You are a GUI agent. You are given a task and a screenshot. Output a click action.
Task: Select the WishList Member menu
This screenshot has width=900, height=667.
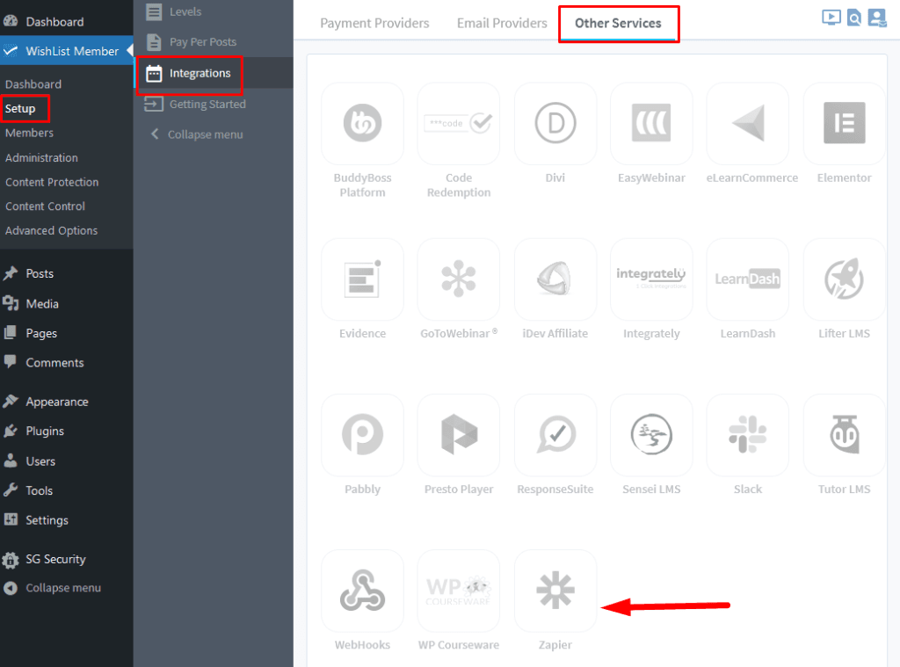coord(67,51)
